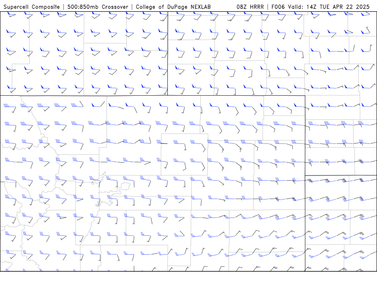Click the 'College of DuPage NEXLAB' text
Viewport: 377px width, 283px height.
coord(173,7)
